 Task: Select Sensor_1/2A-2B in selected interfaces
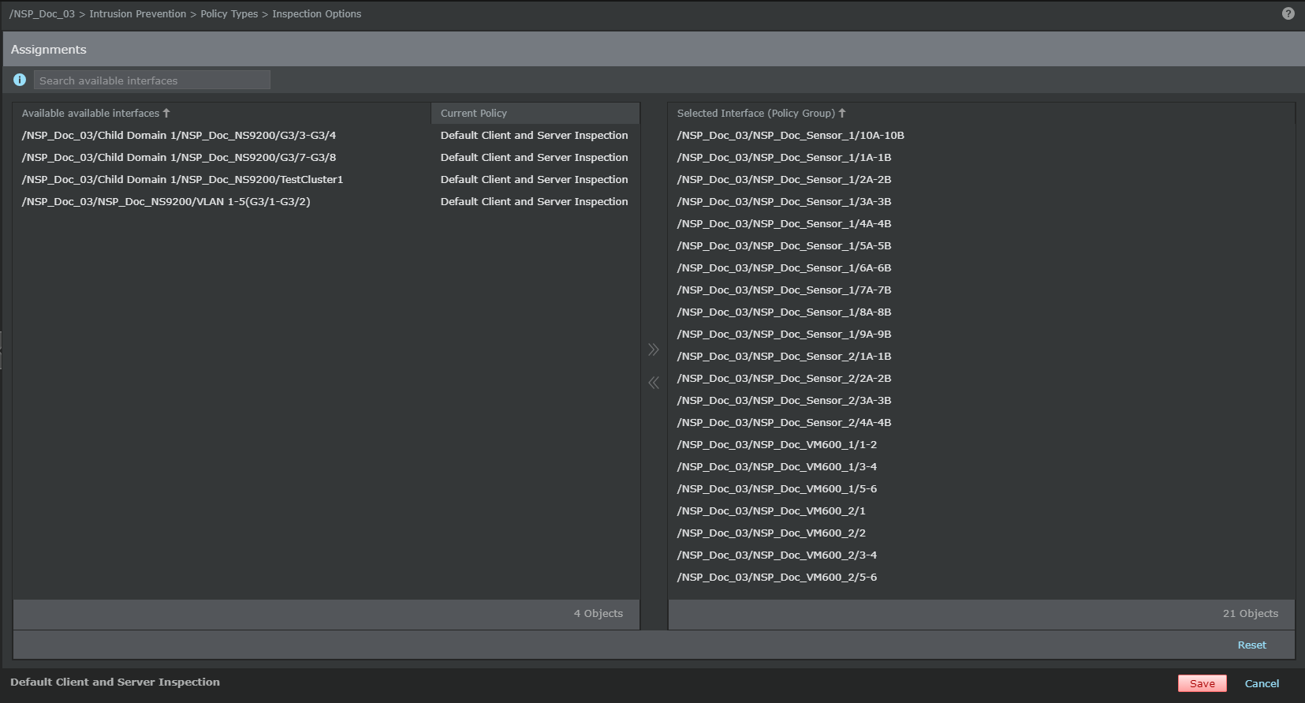981,179
